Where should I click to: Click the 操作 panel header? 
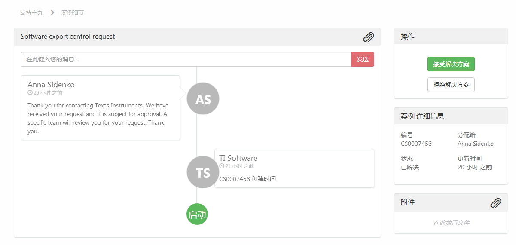click(451, 37)
